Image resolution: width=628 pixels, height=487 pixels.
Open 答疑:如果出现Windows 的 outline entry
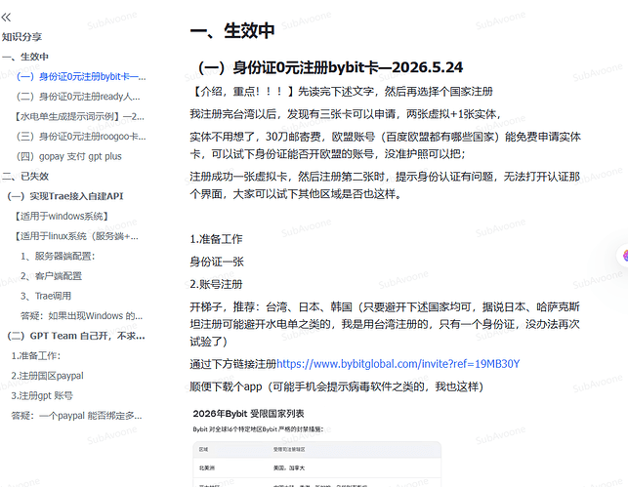(x=81, y=316)
